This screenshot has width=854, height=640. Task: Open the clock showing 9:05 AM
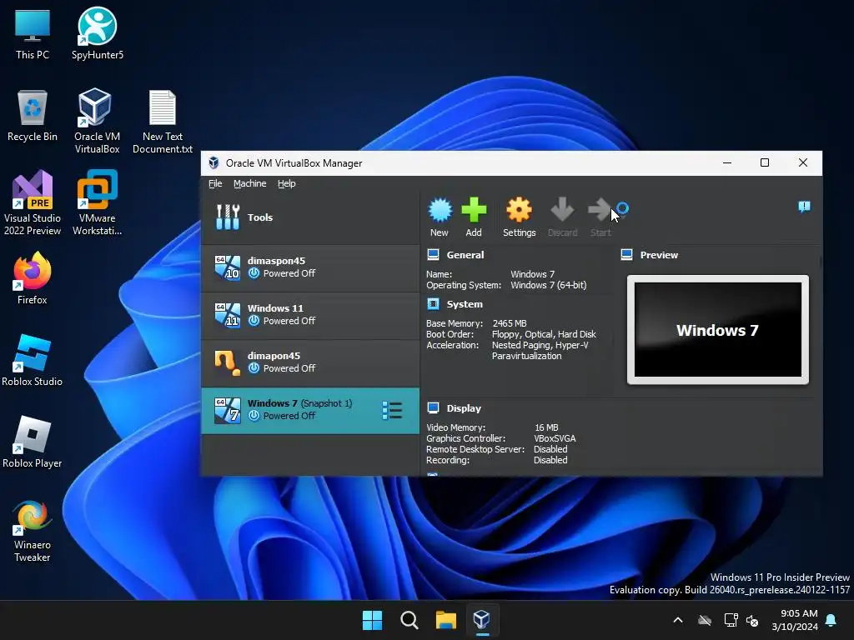(x=795, y=620)
